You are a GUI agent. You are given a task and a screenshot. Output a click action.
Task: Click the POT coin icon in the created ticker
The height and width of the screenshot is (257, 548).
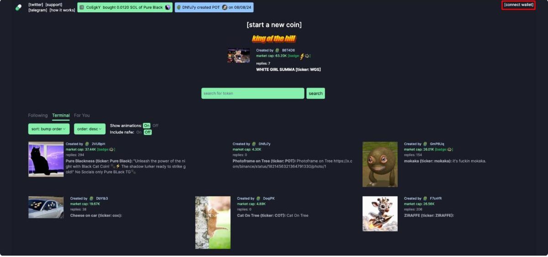pos(225,7)
